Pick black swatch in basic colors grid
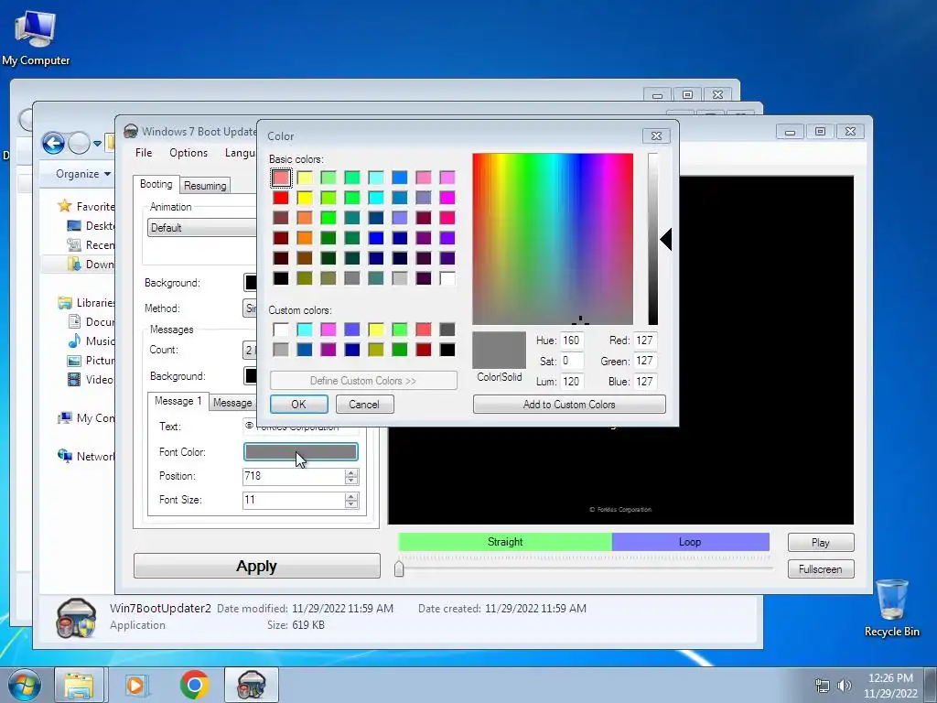The height and width of the screenshot is (703, 937). coord(281,278)
